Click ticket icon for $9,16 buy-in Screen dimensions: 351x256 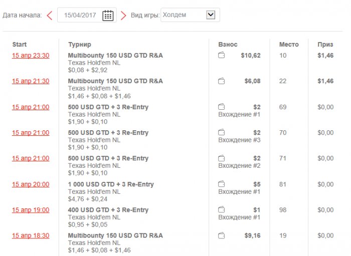tap(221, 235)
